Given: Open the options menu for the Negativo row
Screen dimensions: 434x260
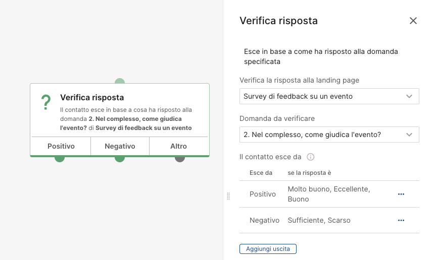Looking at the screenshot, I should tap(401, 220).
